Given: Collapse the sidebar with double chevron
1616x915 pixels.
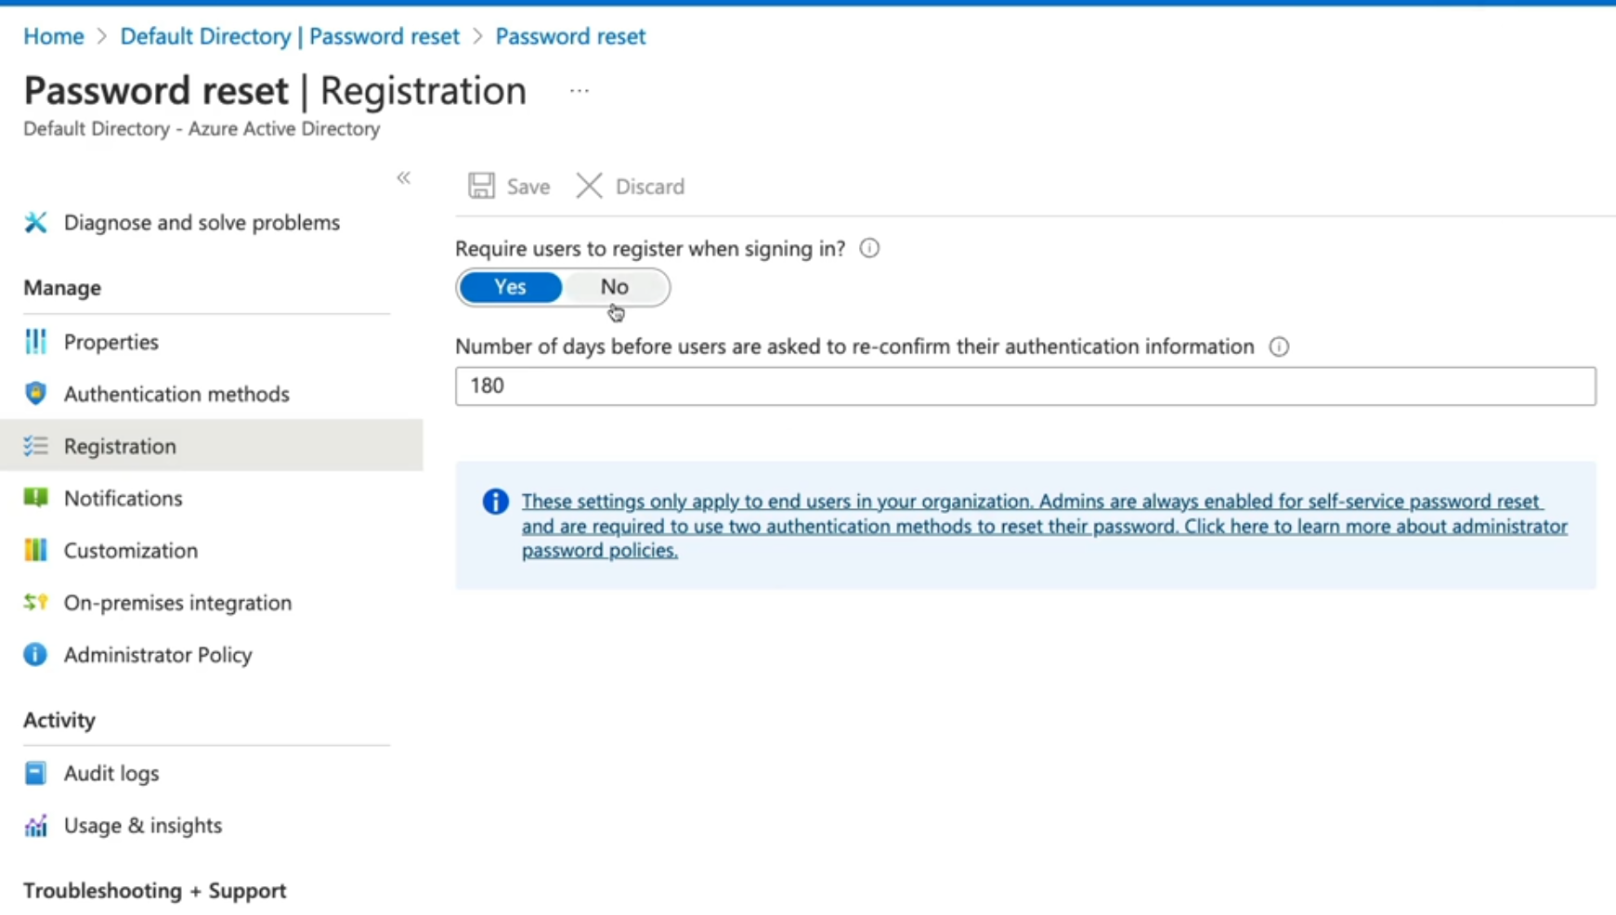Looking at the screenshot, I should 403,177.
